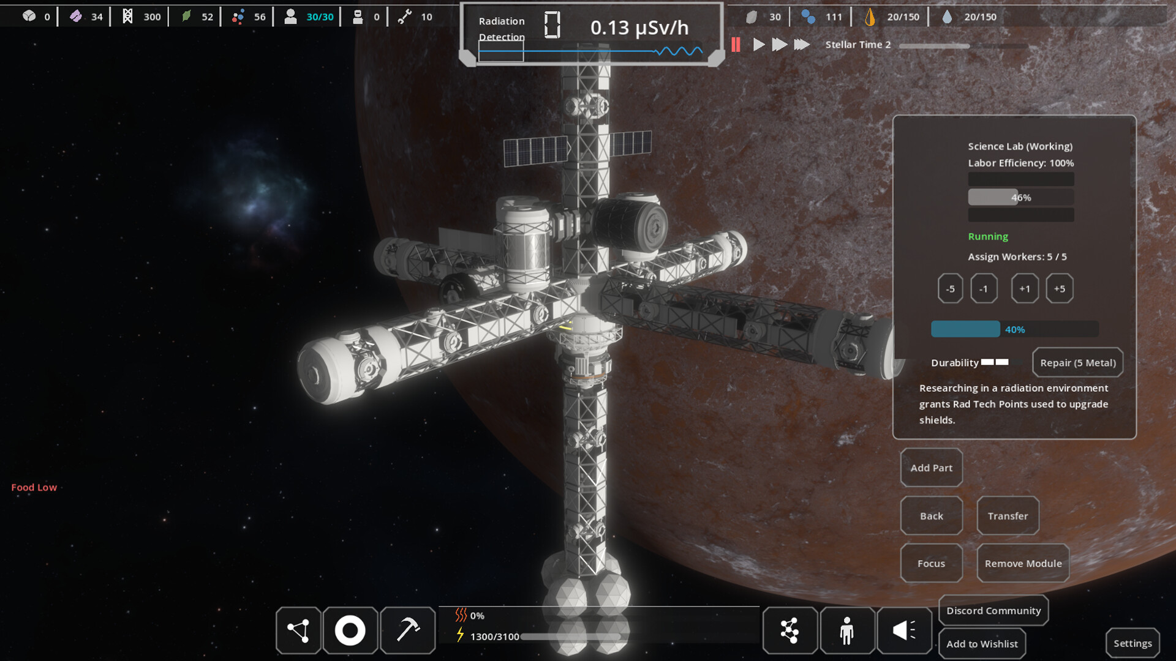
Task: Click the Science Lab (Working) title
Action: coord(1020,146)
